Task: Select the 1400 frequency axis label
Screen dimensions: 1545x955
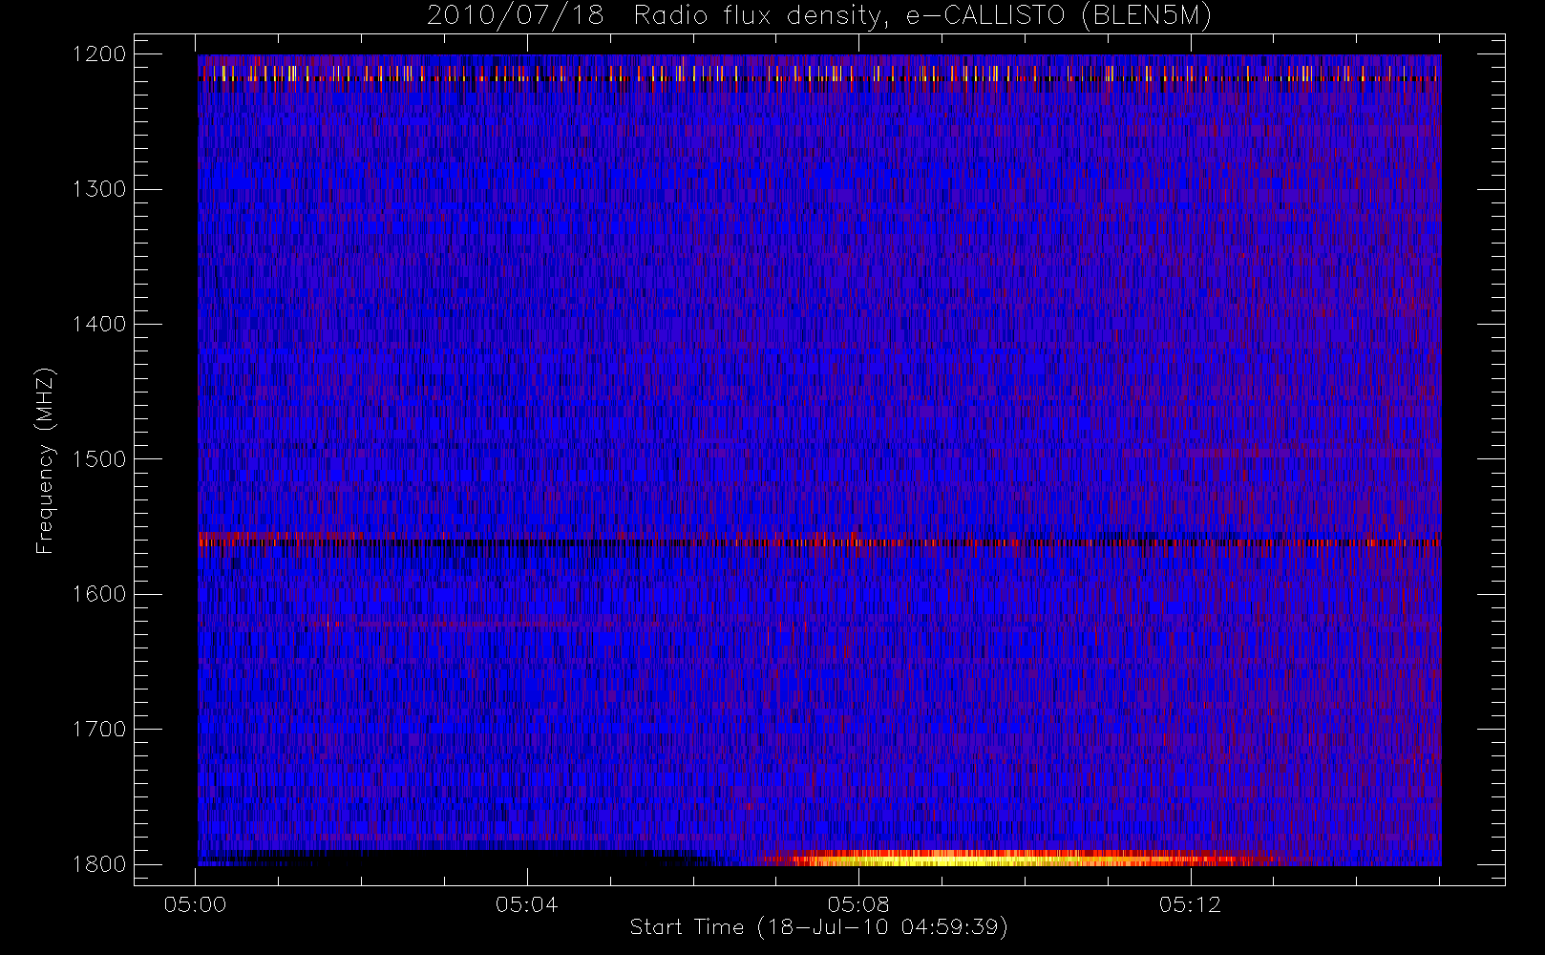Action: [x=99, y=324]
